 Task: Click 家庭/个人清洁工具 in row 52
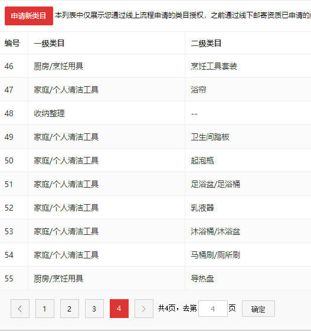pyautogui.click(x=66, y=208)
